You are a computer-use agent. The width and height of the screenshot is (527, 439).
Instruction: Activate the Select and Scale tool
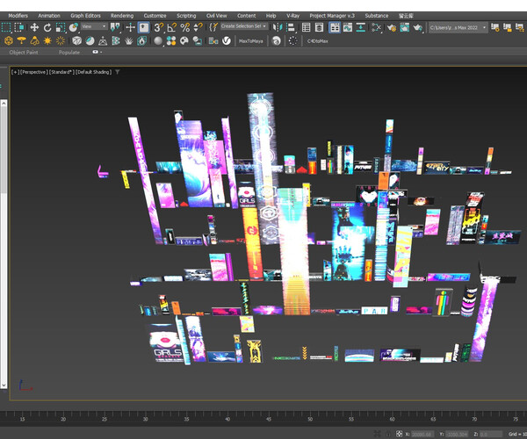coord(61,27)
